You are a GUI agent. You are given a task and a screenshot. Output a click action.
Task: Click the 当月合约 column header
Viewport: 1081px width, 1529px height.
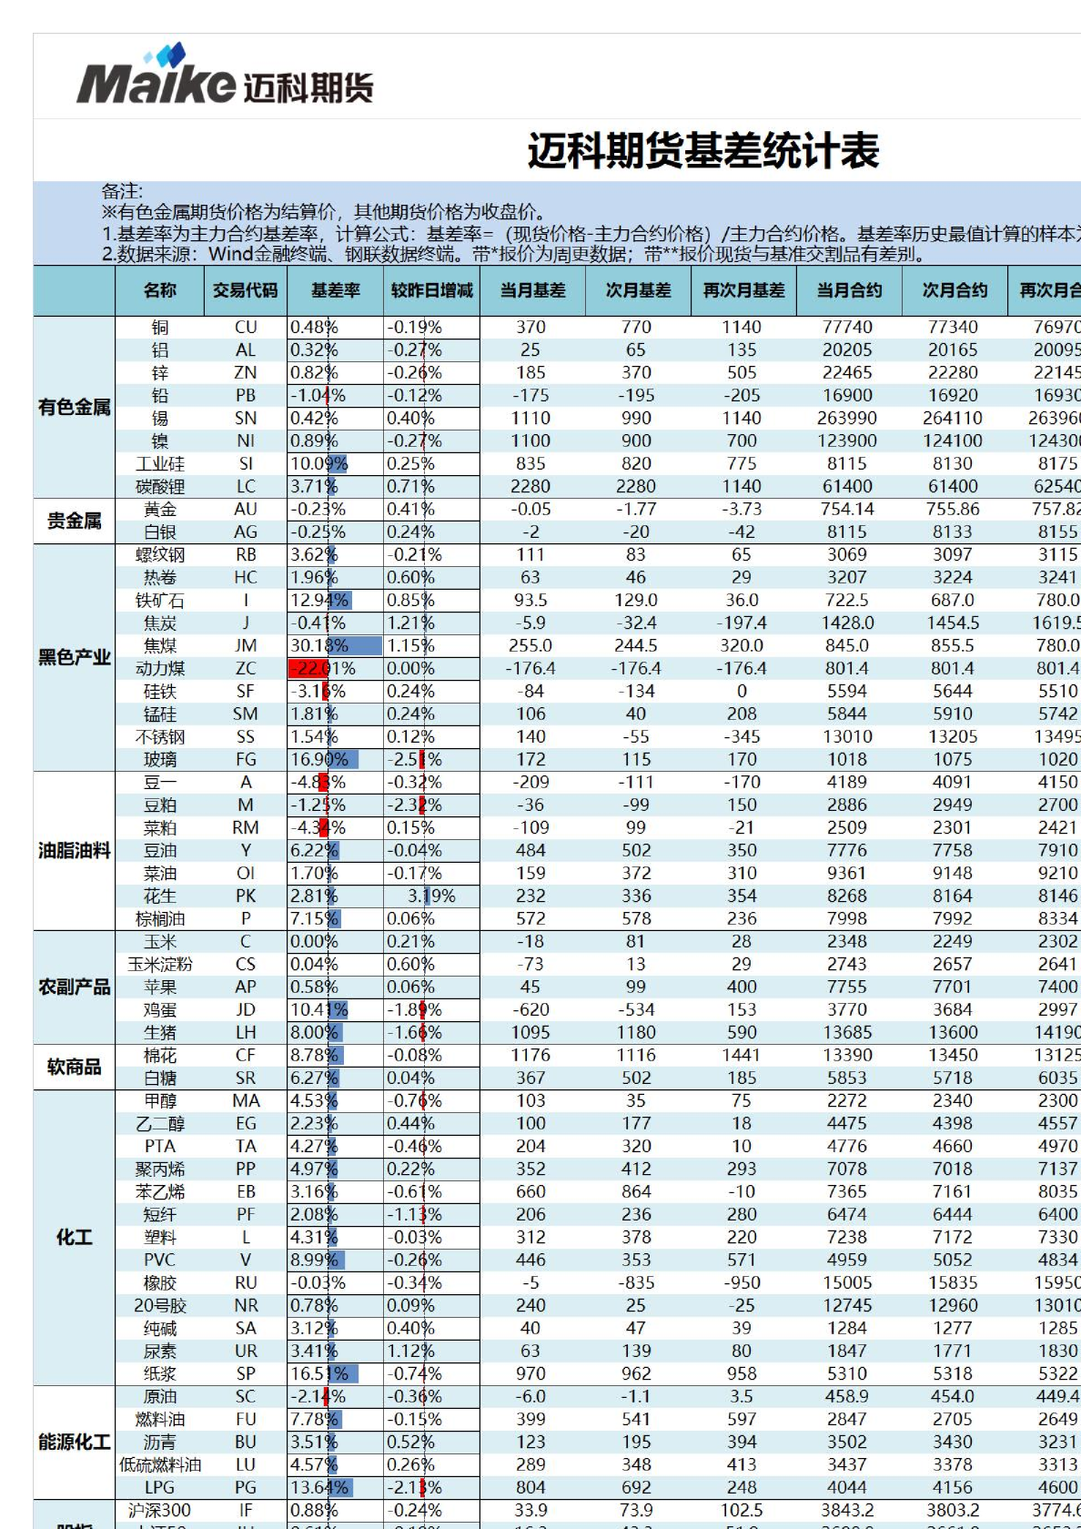tap(848, 290)
